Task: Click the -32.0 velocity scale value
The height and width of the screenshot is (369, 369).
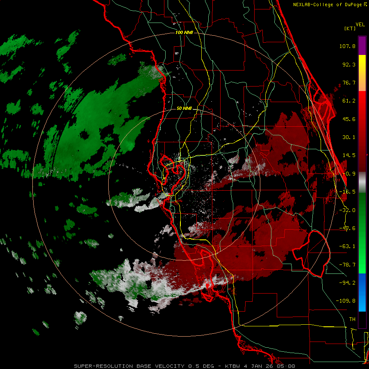Action: click(347, 210)
